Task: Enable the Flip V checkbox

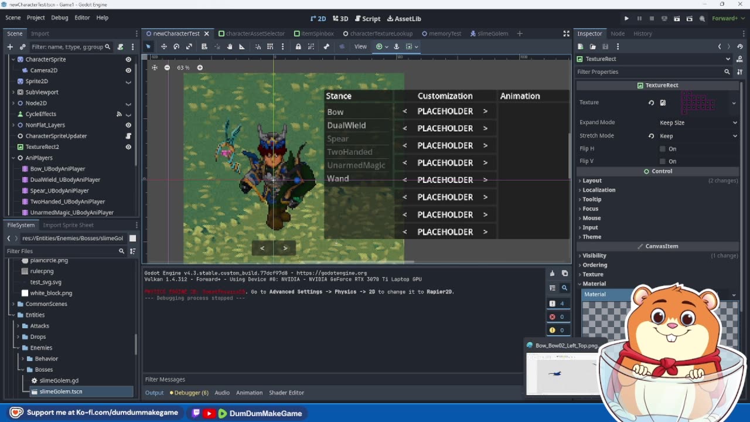Action: coord(663,161)
